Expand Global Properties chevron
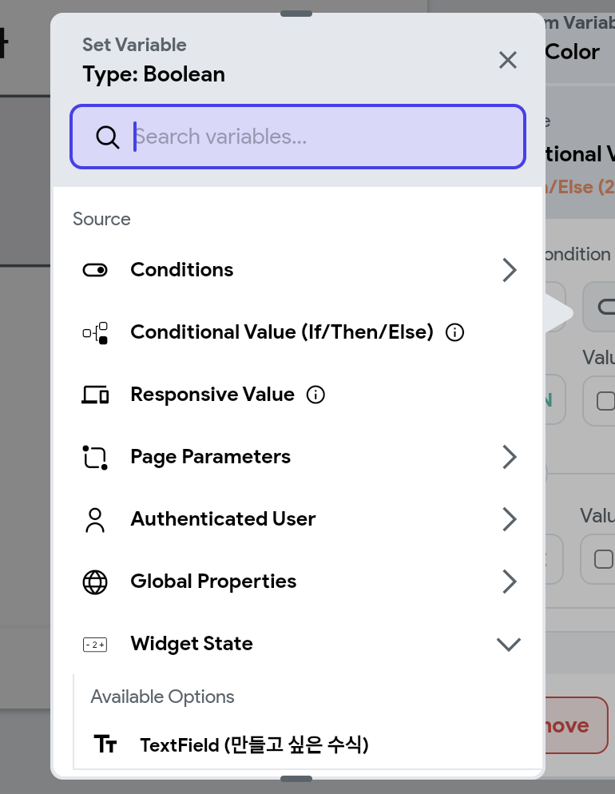The image size is (615, 794). click(510, 582)
